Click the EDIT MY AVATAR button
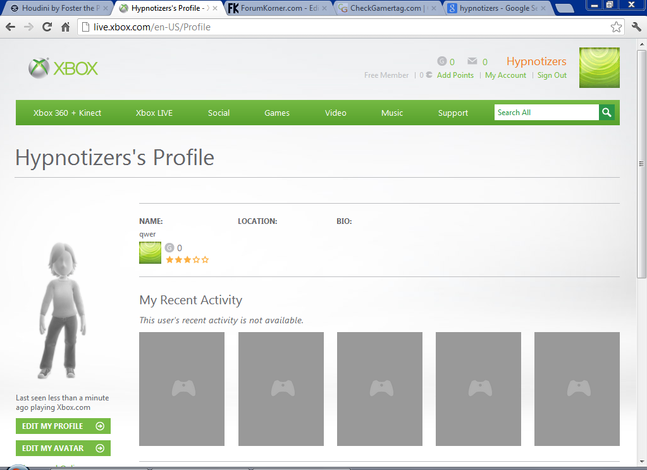The image size is (647, 470). click(63, 448)
